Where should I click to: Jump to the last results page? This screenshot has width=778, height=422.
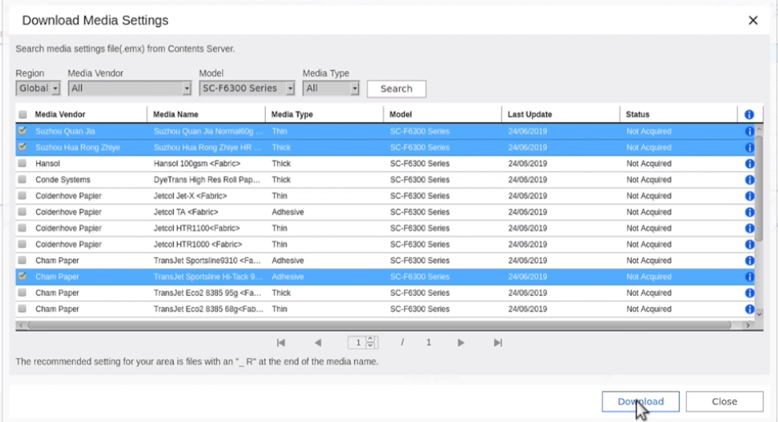(x=498, y=343)
